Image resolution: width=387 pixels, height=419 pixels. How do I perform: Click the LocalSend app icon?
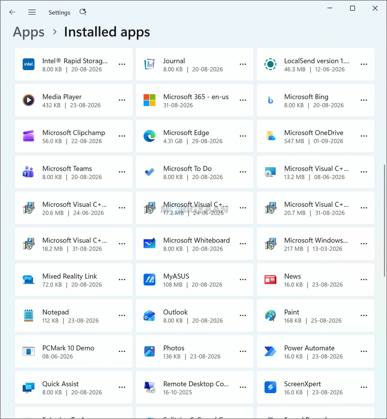270,64
